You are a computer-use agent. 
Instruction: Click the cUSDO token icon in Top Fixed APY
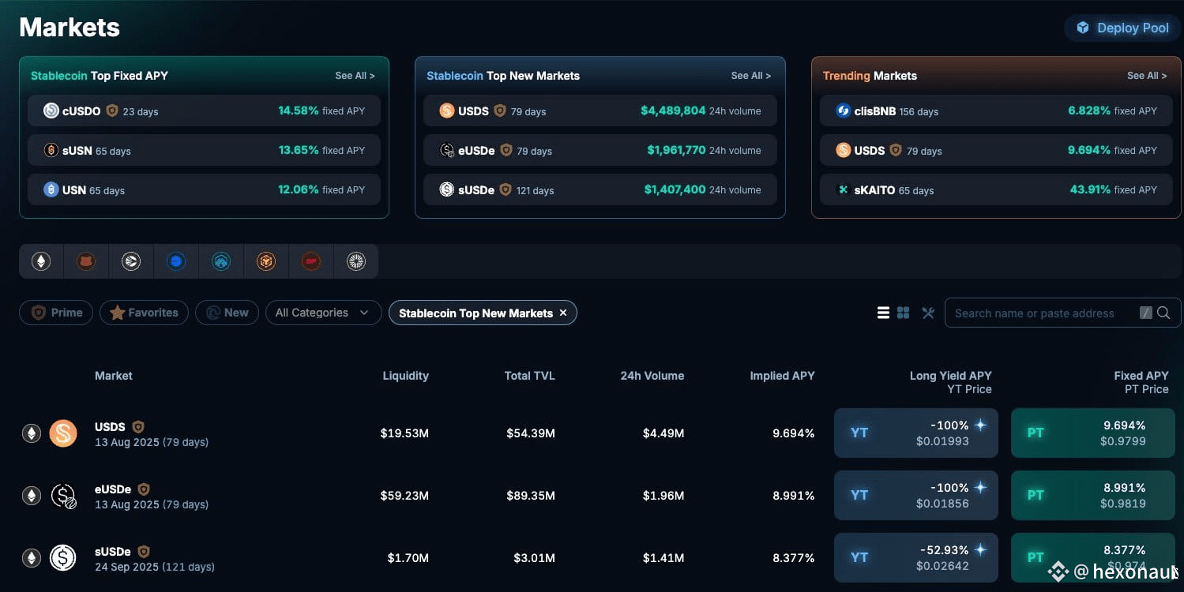pyautogui.click(x=51, y=111)
